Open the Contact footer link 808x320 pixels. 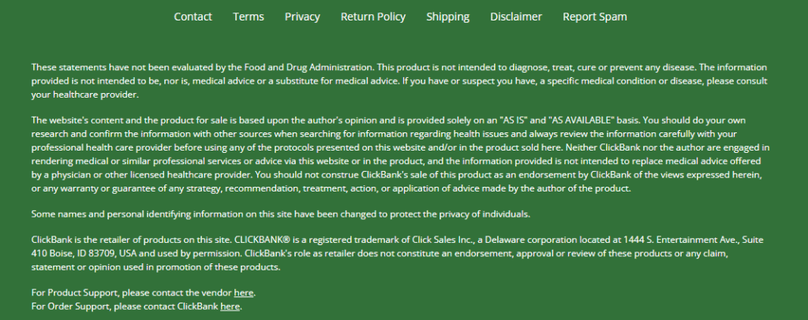coord(193,17)
